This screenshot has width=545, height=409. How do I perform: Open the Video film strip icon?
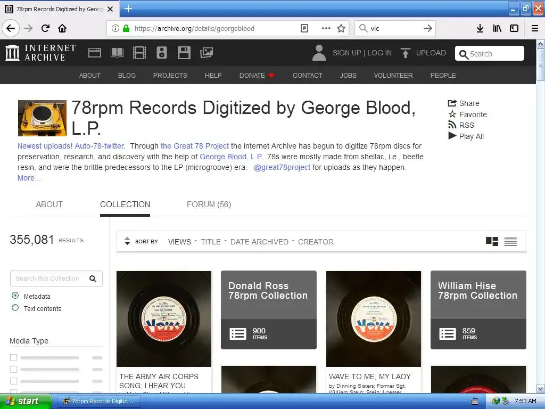139,53
